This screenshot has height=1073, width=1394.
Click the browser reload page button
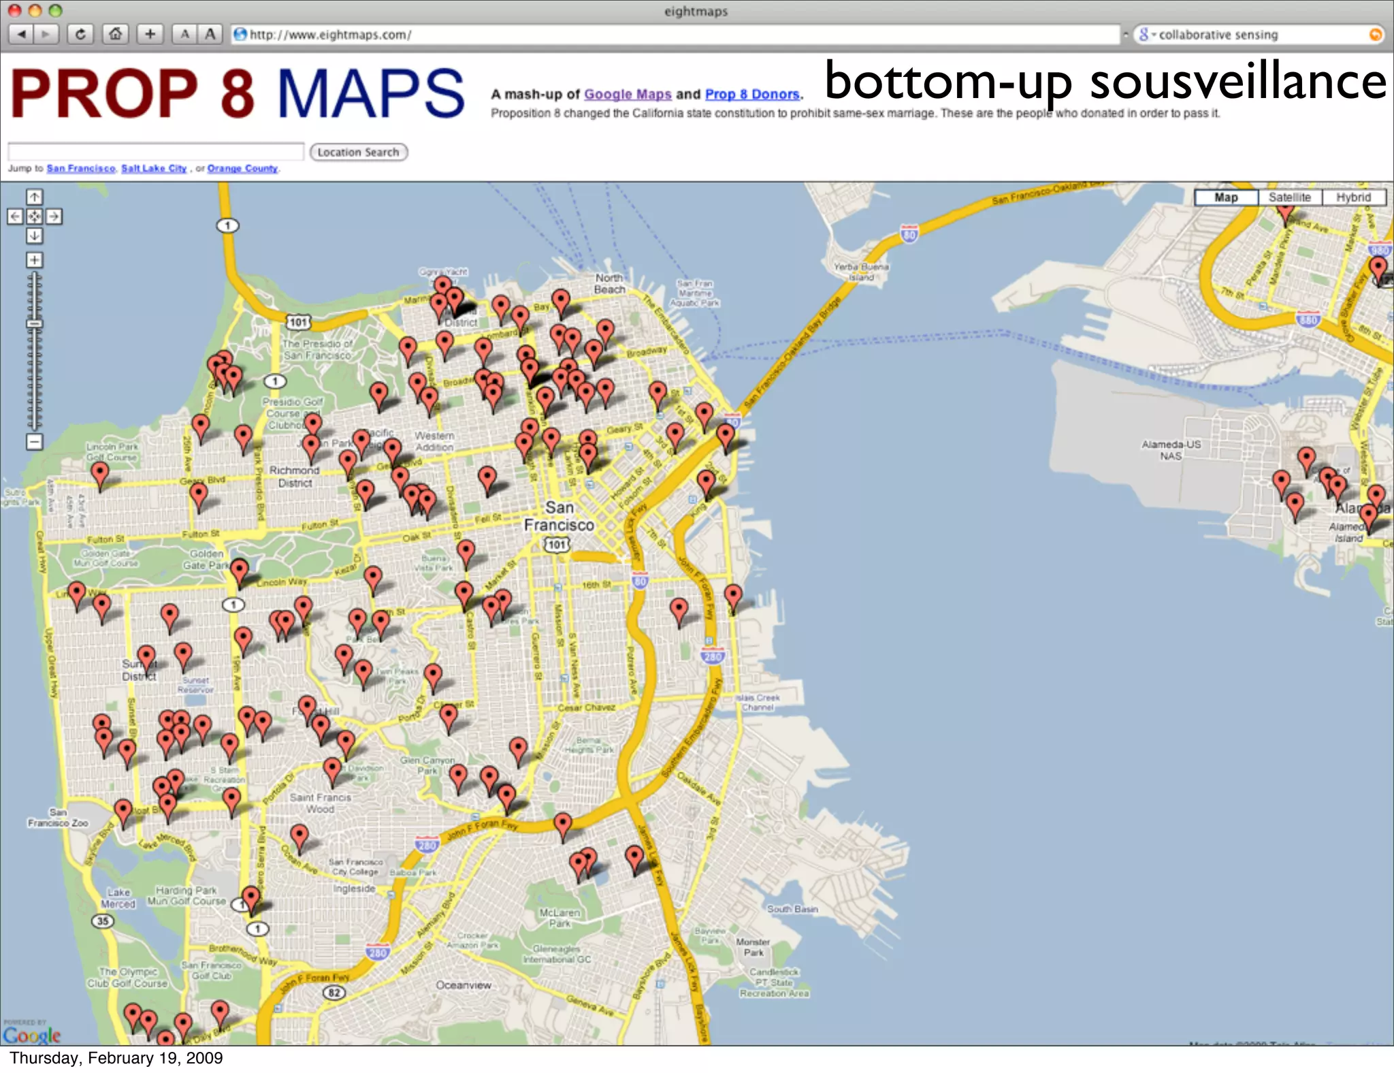pos(80,34)
